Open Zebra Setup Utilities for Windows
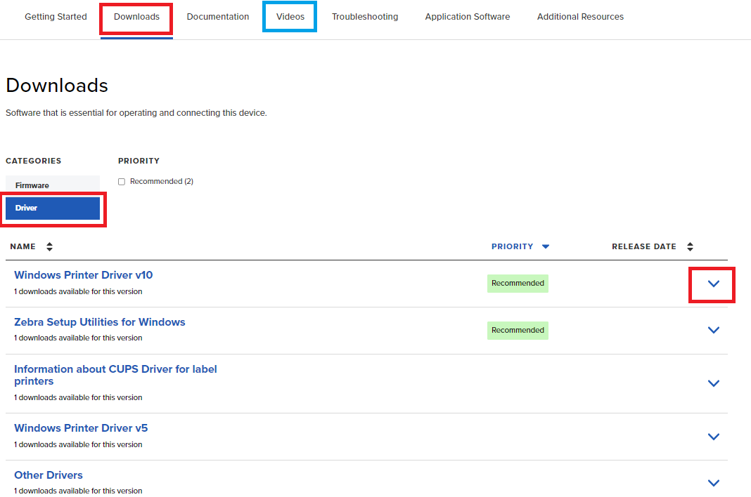 click(100, 322)
